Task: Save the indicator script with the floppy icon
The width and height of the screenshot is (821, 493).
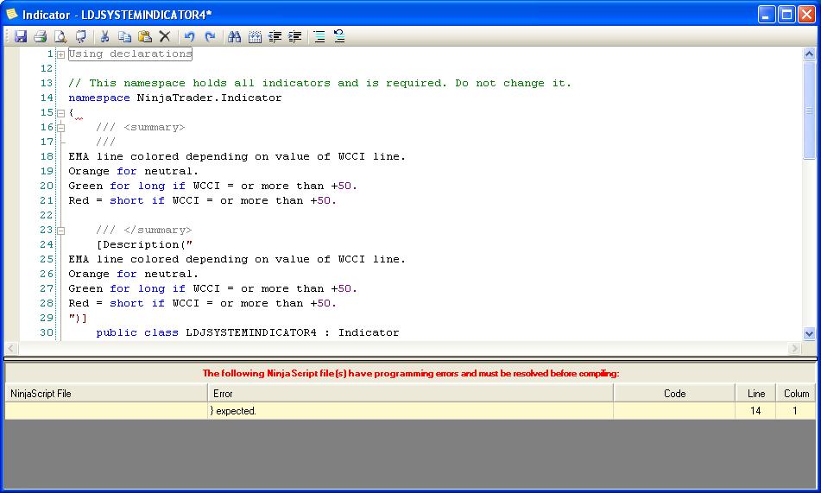Action: pos(21,36)
